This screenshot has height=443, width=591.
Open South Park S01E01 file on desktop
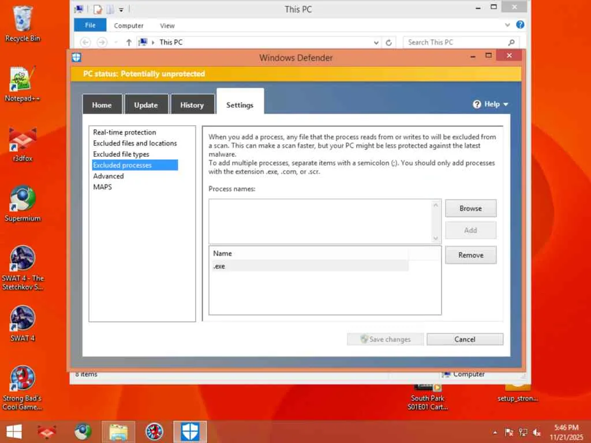pos(428,398)
